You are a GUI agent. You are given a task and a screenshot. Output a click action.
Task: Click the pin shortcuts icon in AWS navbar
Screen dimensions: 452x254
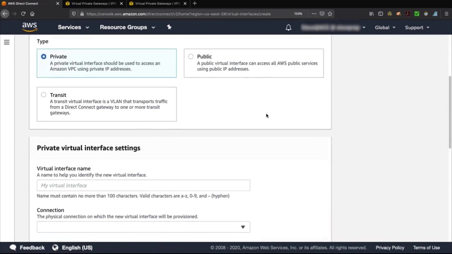click(169, 27)
